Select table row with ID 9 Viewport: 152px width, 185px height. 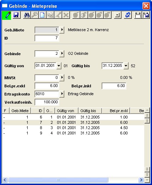(x=74, y=133)
